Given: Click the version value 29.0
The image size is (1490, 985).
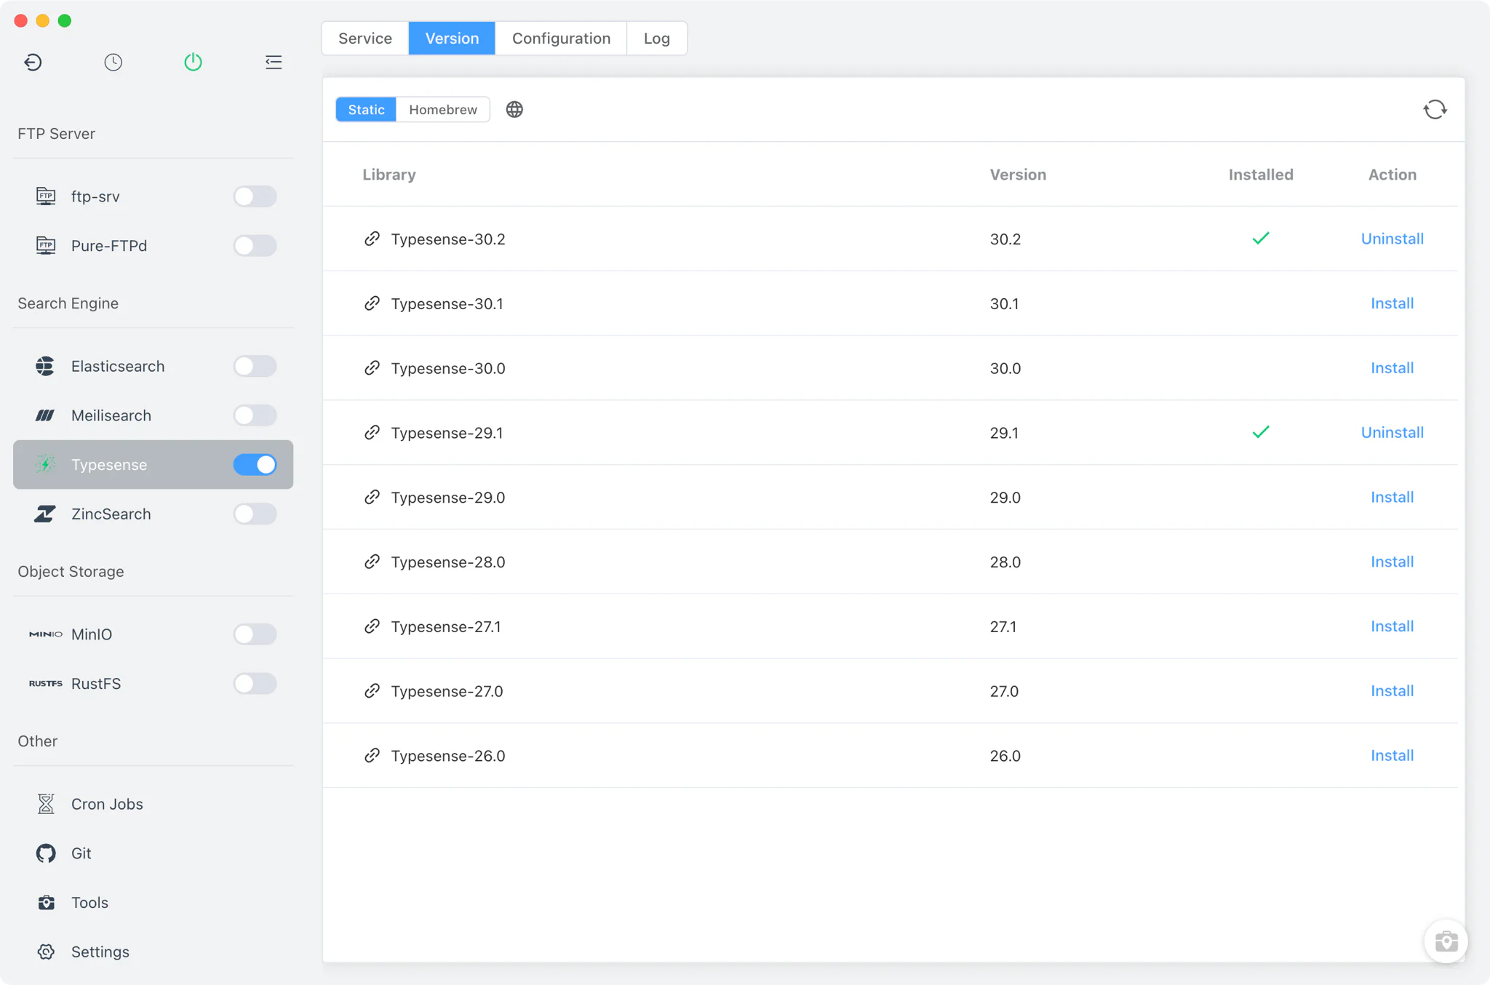Looking at the screenshot, I should [1005, 498].
